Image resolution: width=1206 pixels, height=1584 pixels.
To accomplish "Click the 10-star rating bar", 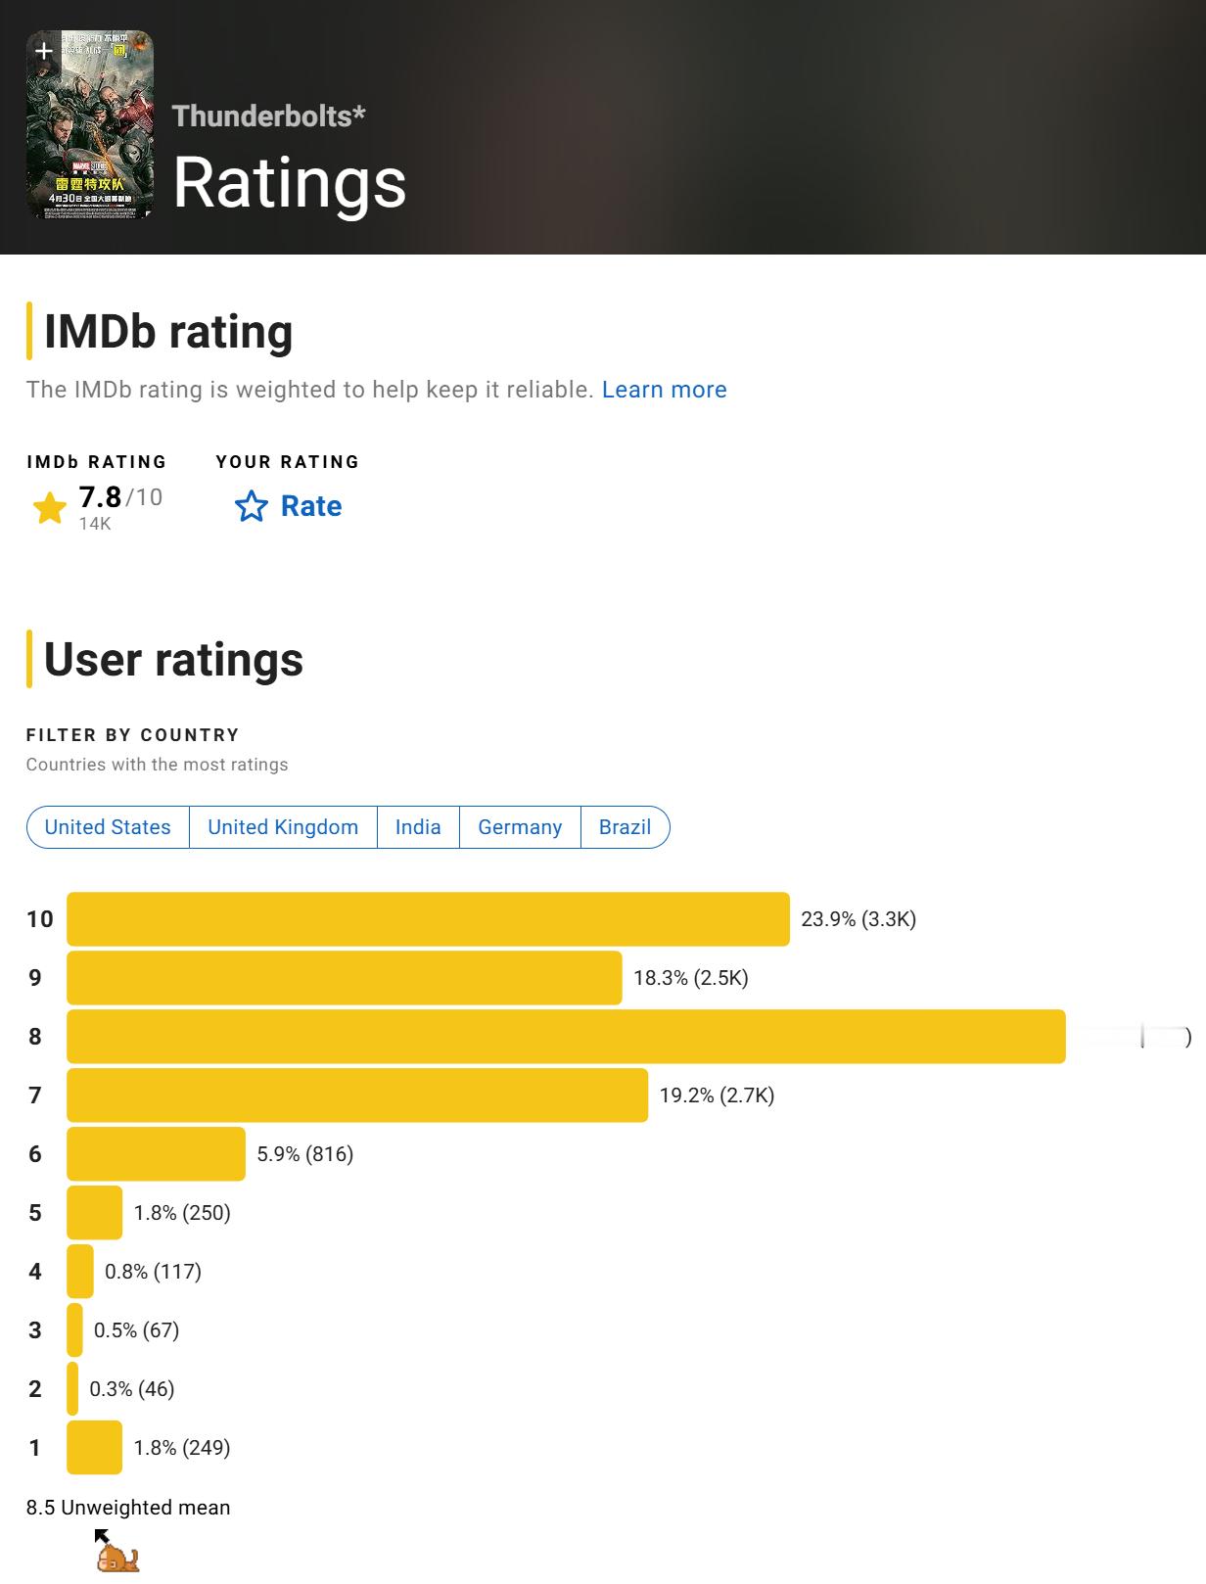I will 428,919.
